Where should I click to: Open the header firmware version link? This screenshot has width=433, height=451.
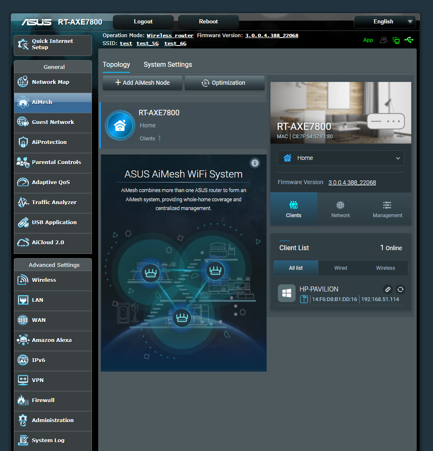272,35
